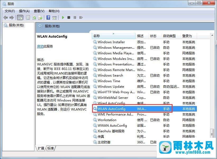Sort by the 状态 column header
The height and width of the screenshot is (159, 217).
click(155, 36)
